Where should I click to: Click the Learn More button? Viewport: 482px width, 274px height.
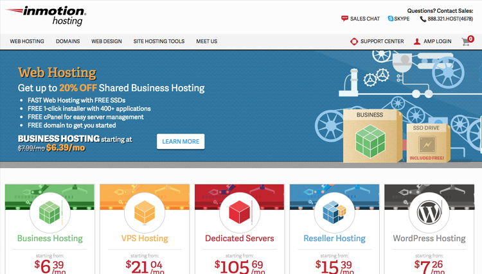[181, 141]
